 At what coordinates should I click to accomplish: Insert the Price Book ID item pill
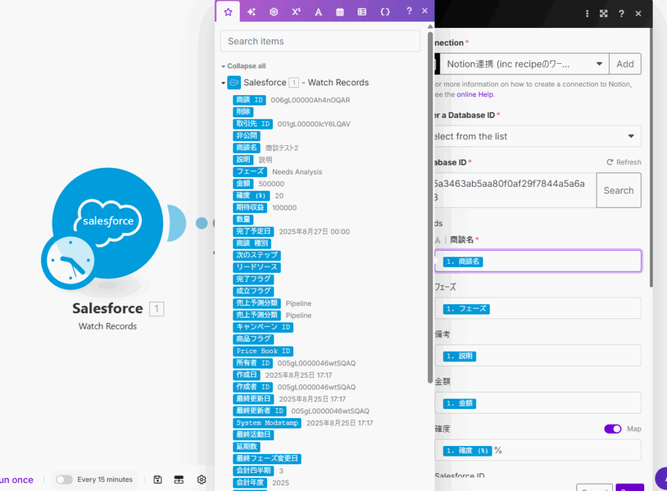[x=263, y=351]
